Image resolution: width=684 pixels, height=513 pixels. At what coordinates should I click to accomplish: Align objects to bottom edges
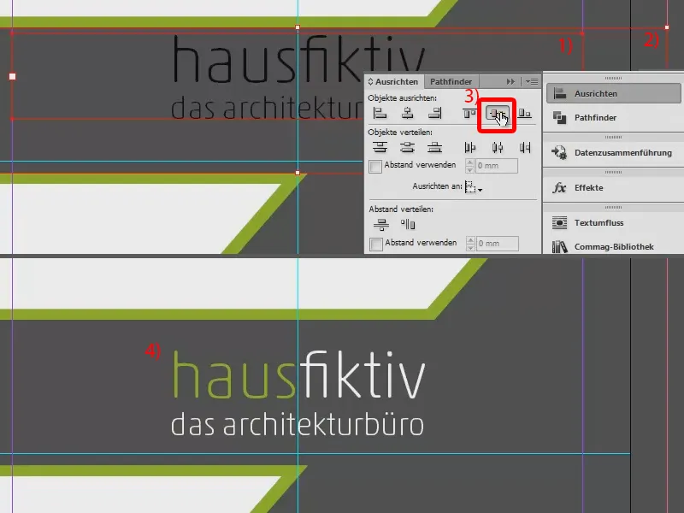click(525, 114)
